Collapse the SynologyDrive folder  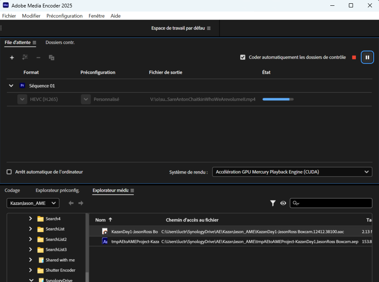[31, 280]
